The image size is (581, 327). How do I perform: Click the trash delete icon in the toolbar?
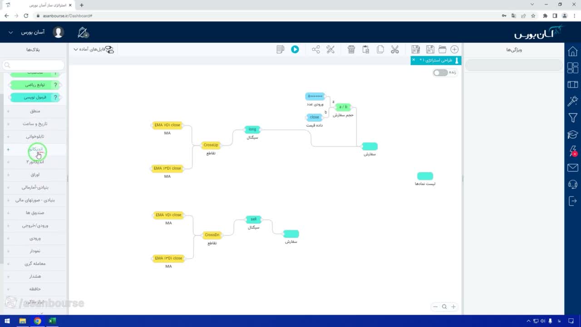pos(351,50)
